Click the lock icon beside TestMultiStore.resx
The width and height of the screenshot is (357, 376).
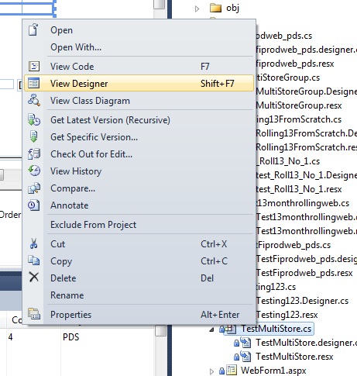236,357
